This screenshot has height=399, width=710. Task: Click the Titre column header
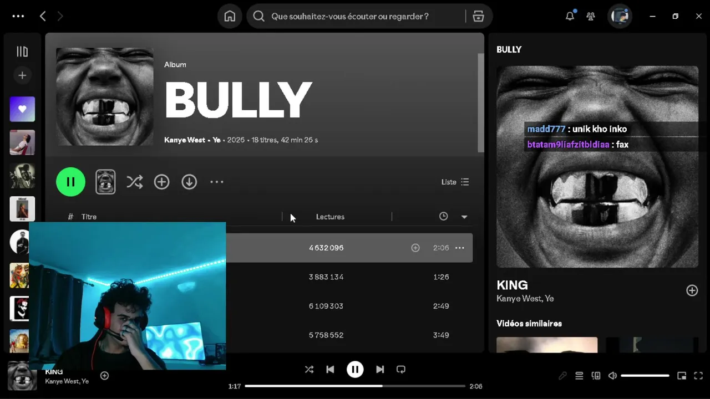pyautogui.click(x=89, y=217)
